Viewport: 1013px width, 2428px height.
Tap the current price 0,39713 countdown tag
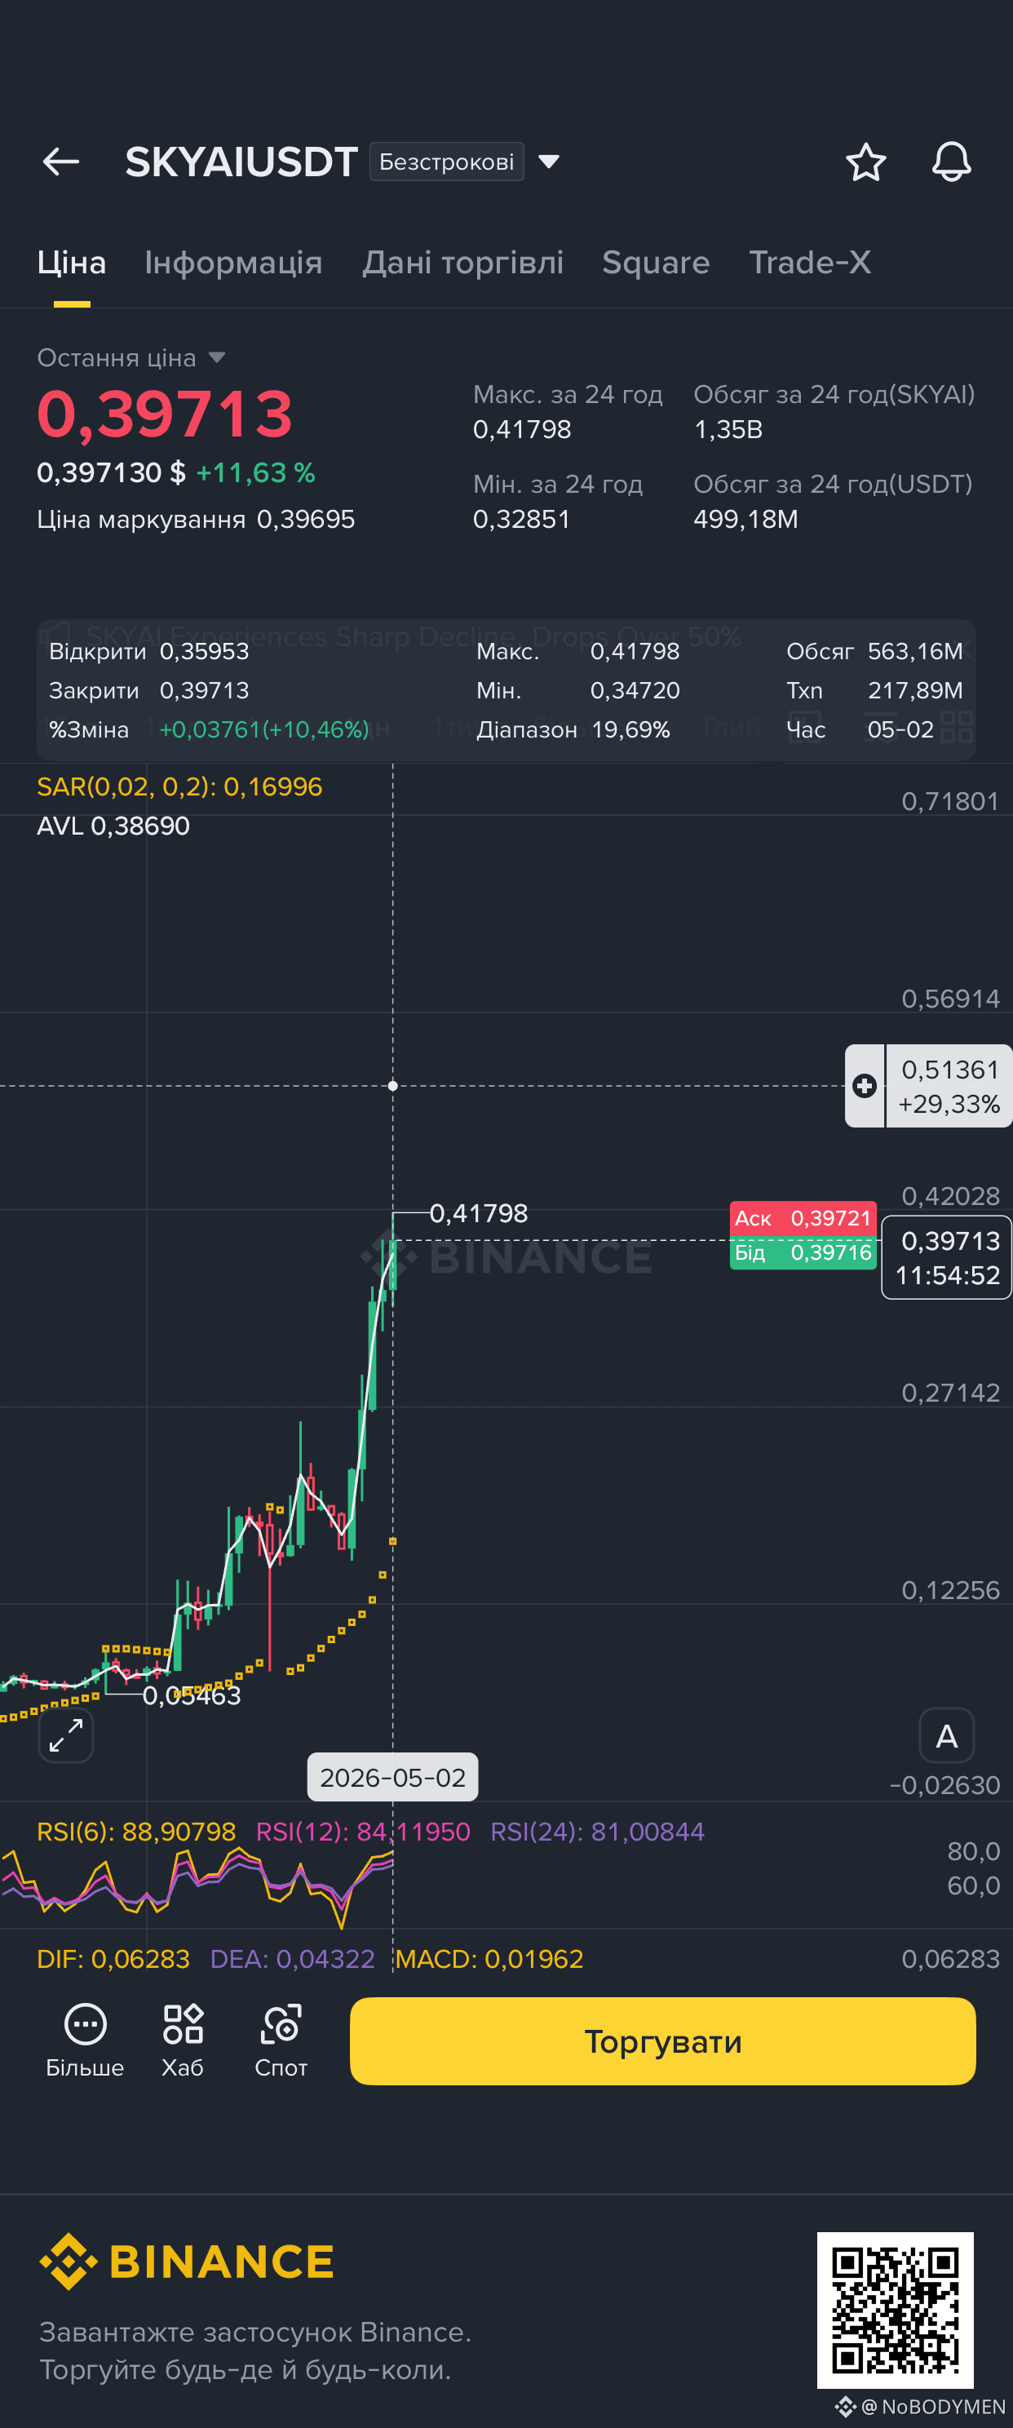946,1257
